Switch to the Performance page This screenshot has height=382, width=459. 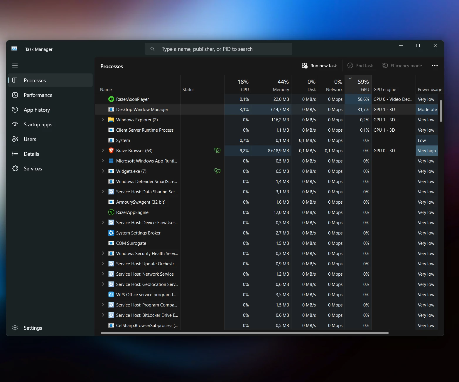coord(50,95)
